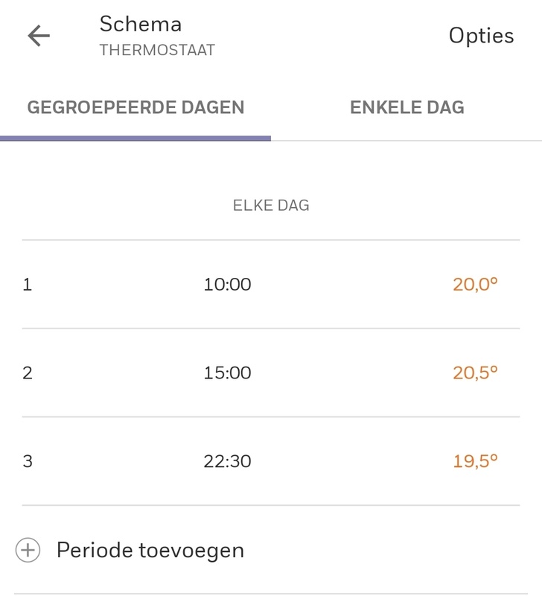
Task: Tap the 20,0° temperature value
Action: tap(474, 285)
